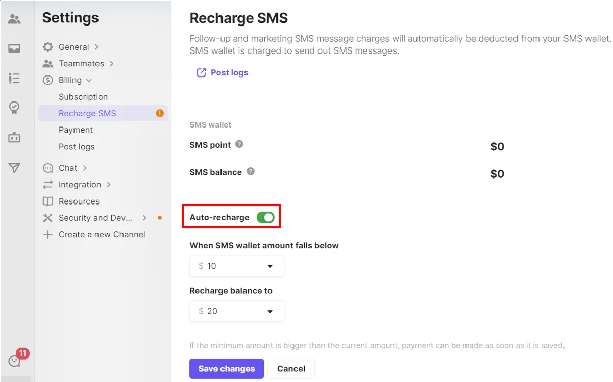Open the Post logs link with external icon
This screenshot has width=613, height=382.
[223, 73]
